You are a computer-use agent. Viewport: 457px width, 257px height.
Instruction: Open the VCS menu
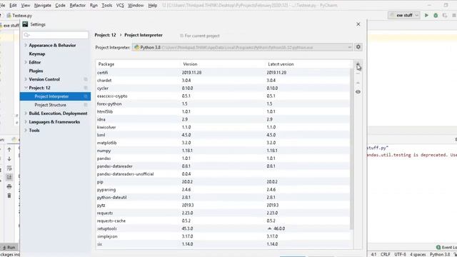click(x=120, y=5)
